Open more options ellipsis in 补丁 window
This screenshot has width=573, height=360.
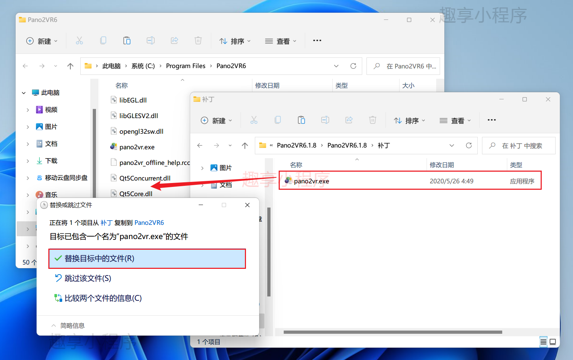click(x=492, y=120)
